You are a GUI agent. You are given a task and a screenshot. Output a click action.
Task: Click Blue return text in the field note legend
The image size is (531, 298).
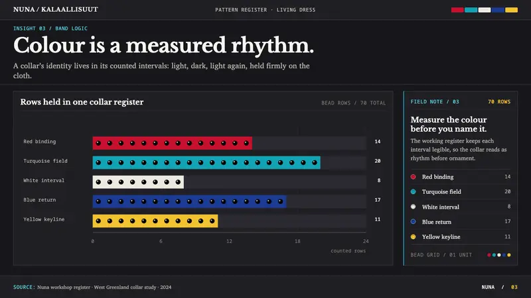(437, 222)
